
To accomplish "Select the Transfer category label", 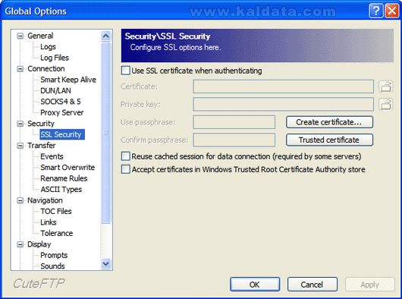I will point(41,146).
